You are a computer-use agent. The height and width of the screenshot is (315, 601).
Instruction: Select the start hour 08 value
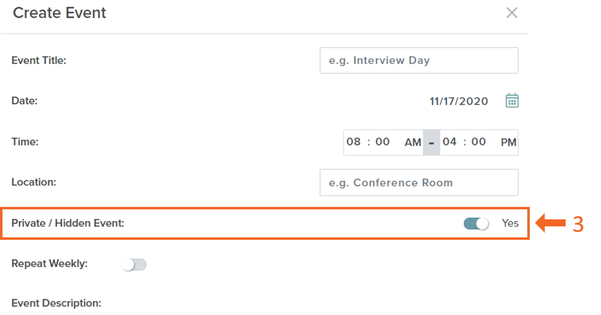point(353,142)
